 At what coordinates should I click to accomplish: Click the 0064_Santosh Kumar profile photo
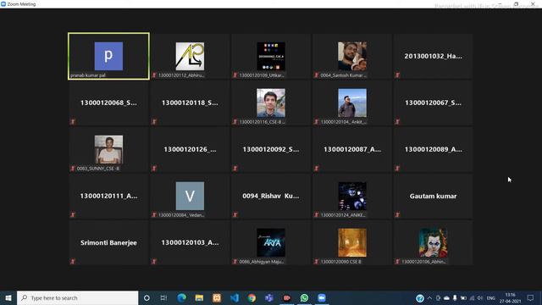[x=352, y=56]
